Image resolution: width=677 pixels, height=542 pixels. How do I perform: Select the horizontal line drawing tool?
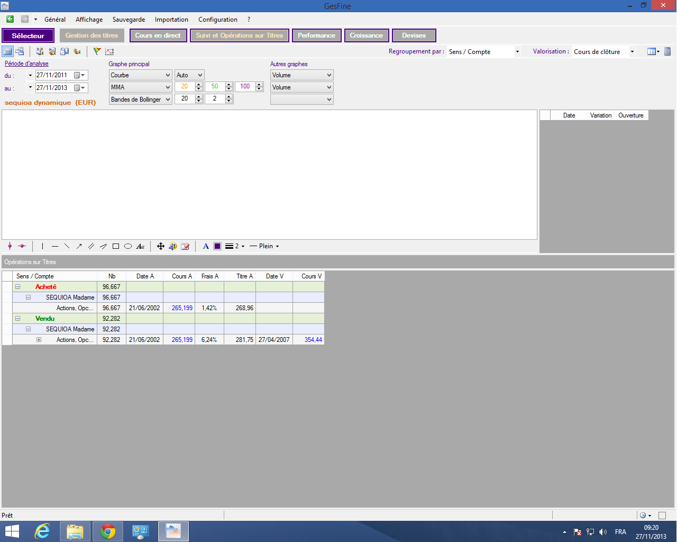click(55, 246)
